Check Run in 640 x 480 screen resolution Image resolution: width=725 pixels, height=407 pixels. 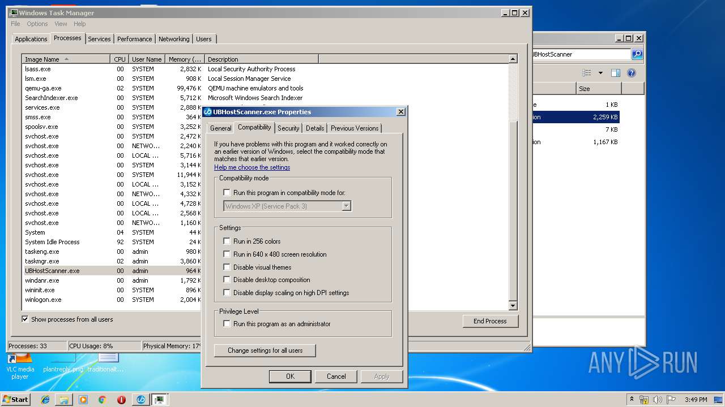pos(227,254)
